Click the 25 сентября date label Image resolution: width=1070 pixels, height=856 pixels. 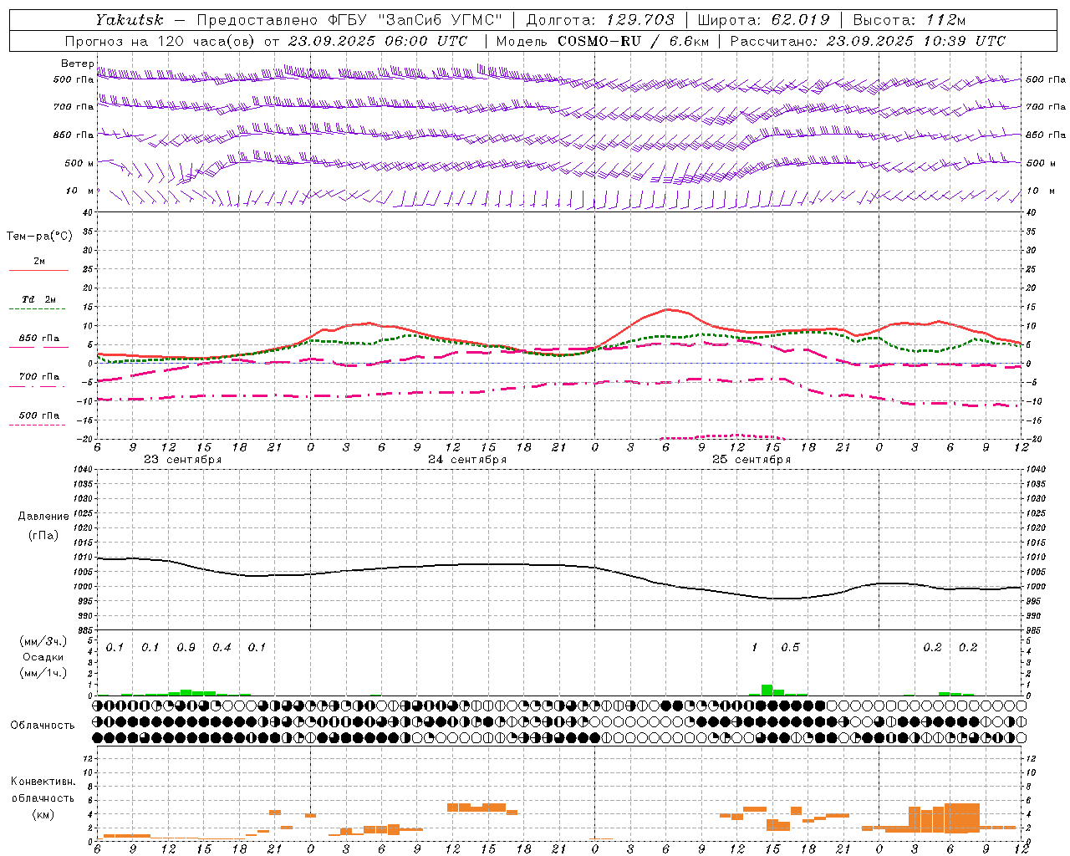pyautogui.click(x=751, y=460)
